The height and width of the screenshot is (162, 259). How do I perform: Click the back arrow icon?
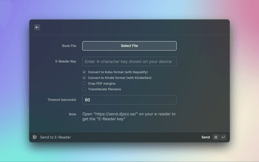(37, 27)
